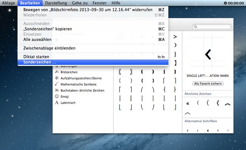
Task: Select Diktat starten menu entry
Action: point(93,57)
